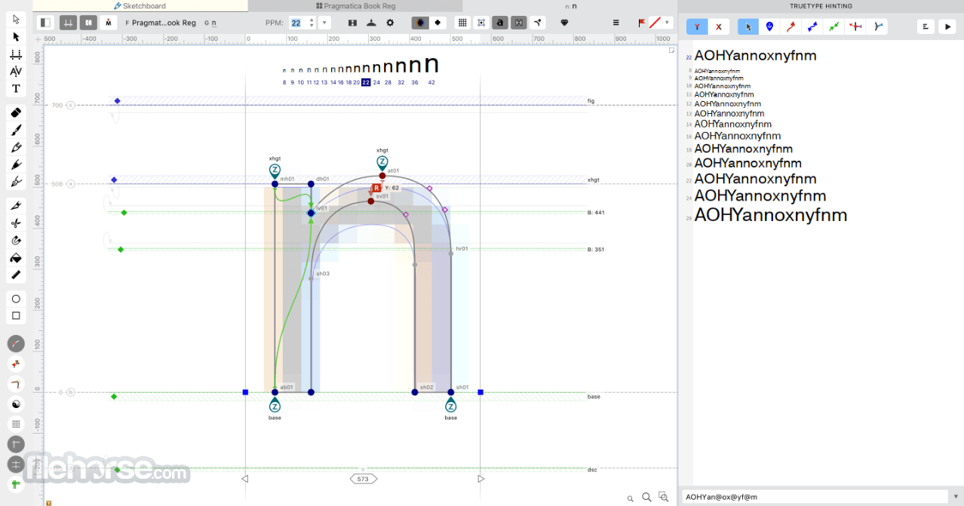Select the Brush tool
Screen dimensions: 964x506
click(16, 130)
